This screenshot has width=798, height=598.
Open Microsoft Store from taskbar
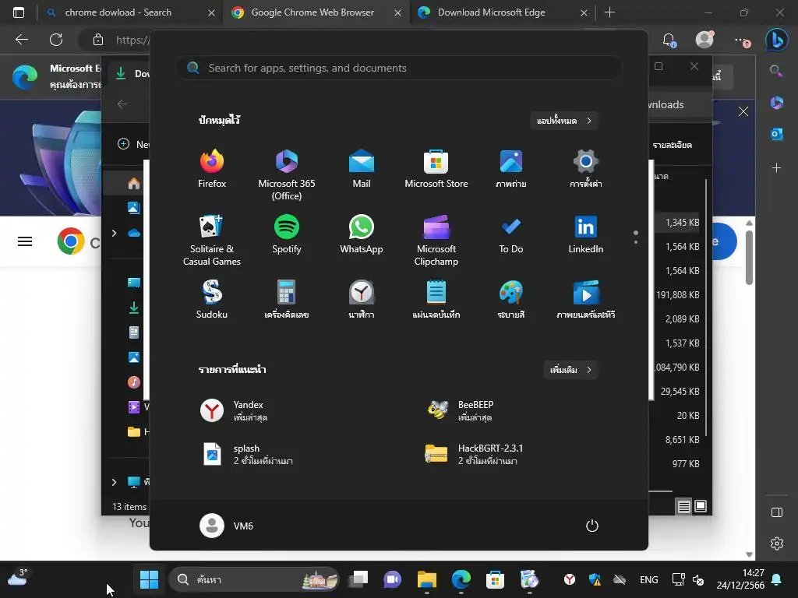(x=495, y=579)
